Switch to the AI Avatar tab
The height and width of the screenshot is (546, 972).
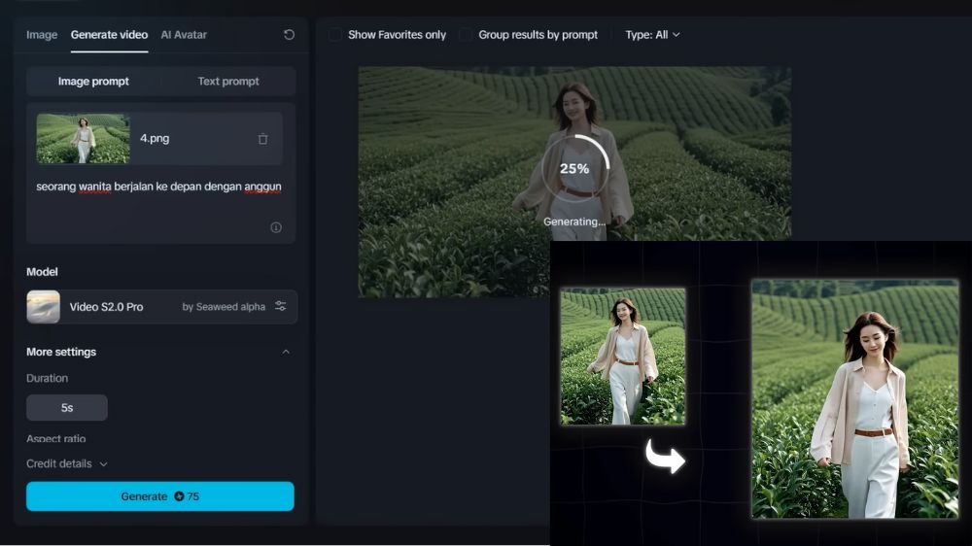click(x=184, y=35)
